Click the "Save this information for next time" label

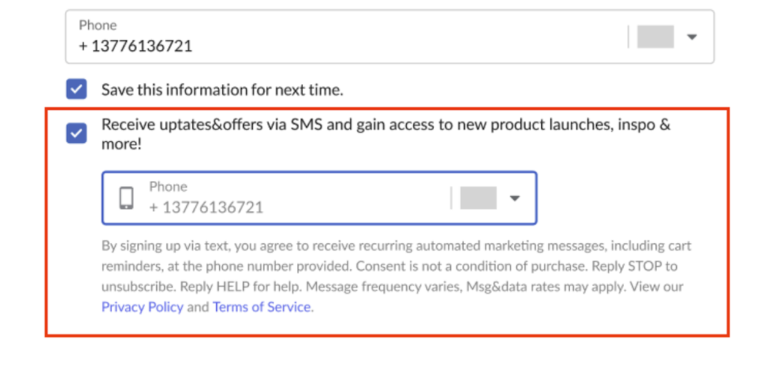pos(222,90)
